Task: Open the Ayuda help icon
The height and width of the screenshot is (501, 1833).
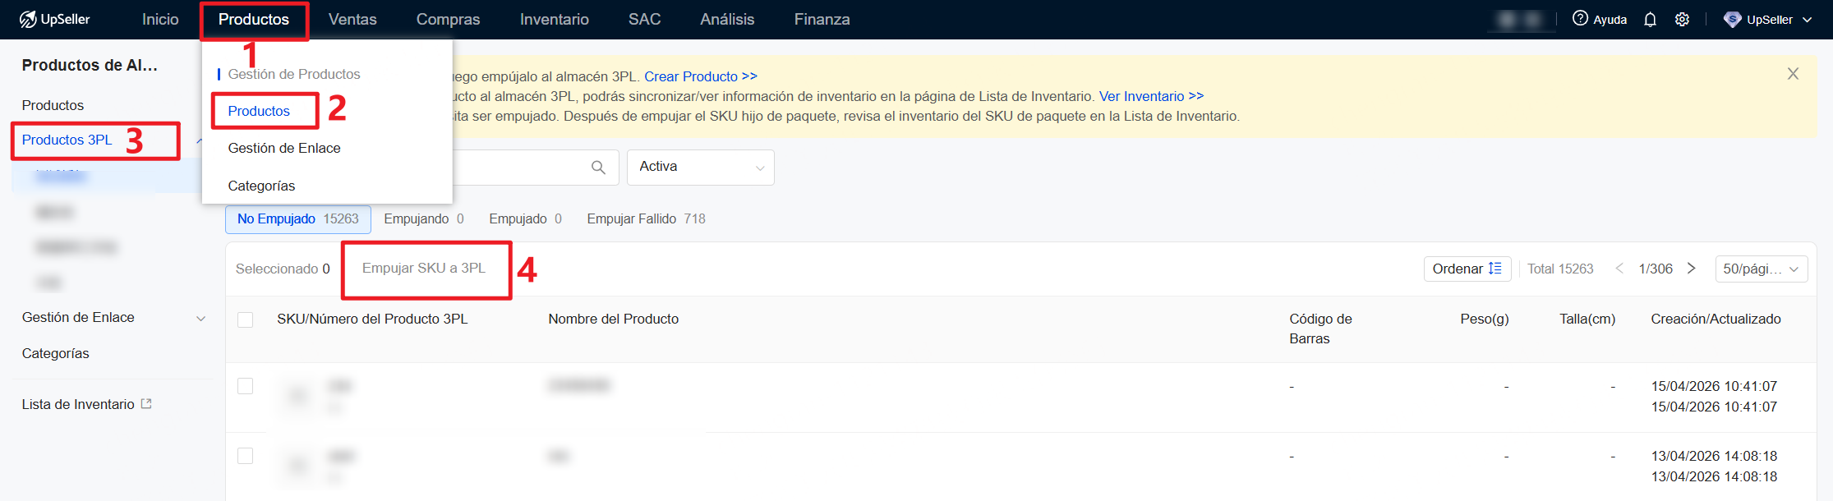Action: 1580,19
